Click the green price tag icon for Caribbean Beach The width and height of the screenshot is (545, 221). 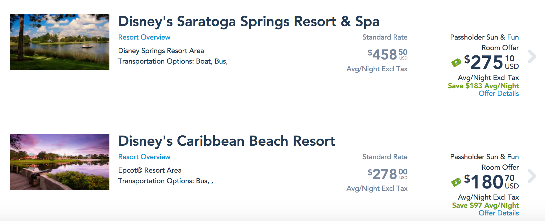click(x=456, y=182)
